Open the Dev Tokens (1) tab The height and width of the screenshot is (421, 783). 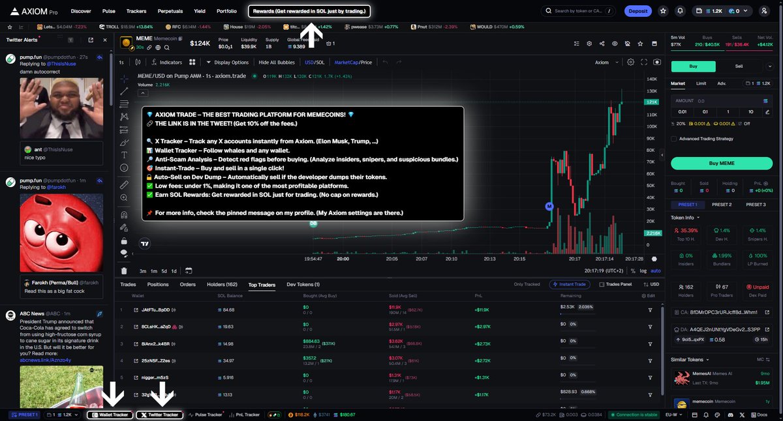(x=303, y=284)
